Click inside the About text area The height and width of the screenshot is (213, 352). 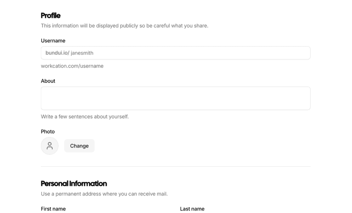176,98
